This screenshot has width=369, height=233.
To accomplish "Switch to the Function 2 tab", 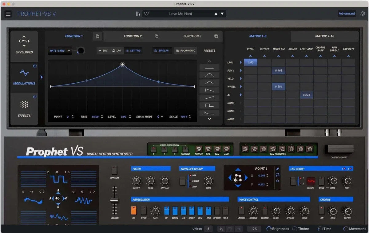I will pyautogui.click(x=133, y=36).
